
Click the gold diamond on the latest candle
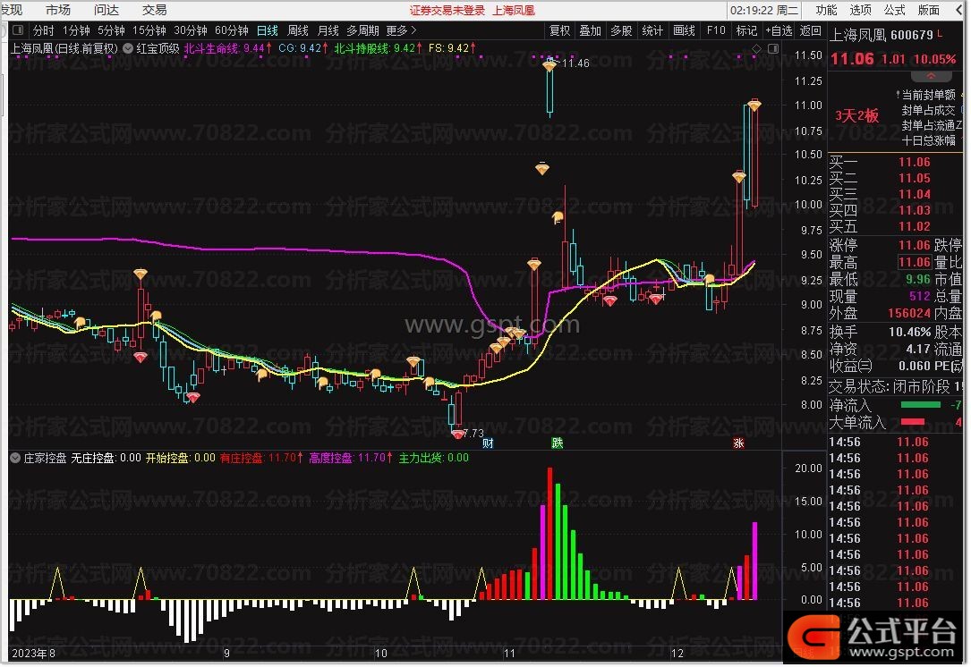754,106
